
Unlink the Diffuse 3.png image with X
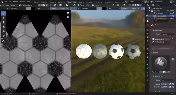click(x=47, y=5)
